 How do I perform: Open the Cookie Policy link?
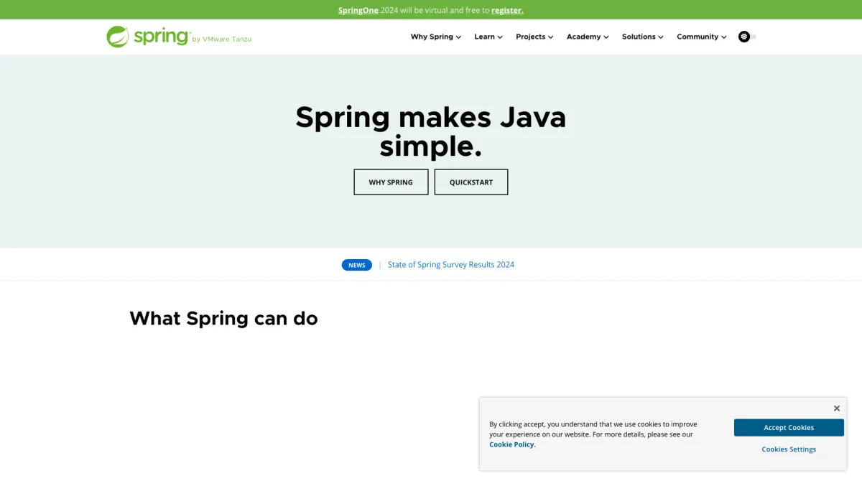click(512, 444)
